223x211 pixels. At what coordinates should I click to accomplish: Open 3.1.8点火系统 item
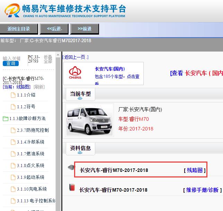(30, 166)
